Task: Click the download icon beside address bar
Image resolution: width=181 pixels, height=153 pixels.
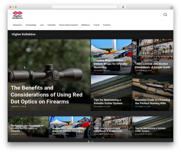Action: [x=123, y=7]
